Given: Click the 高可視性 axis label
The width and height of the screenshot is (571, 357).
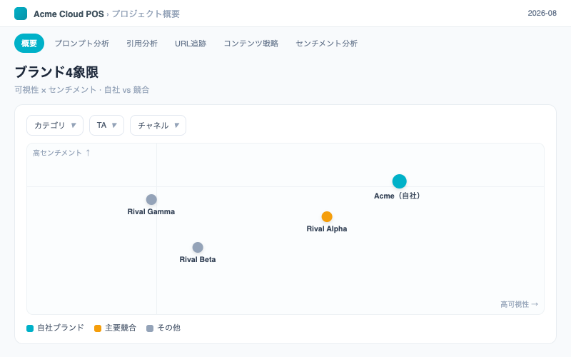Looking at the screenshot, I should [x=520, y=304].
